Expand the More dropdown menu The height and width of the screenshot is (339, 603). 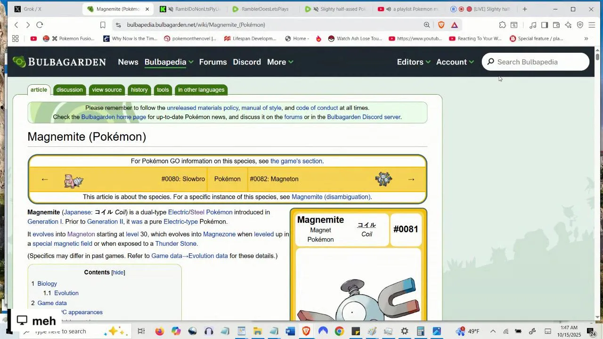coord(280,62)
